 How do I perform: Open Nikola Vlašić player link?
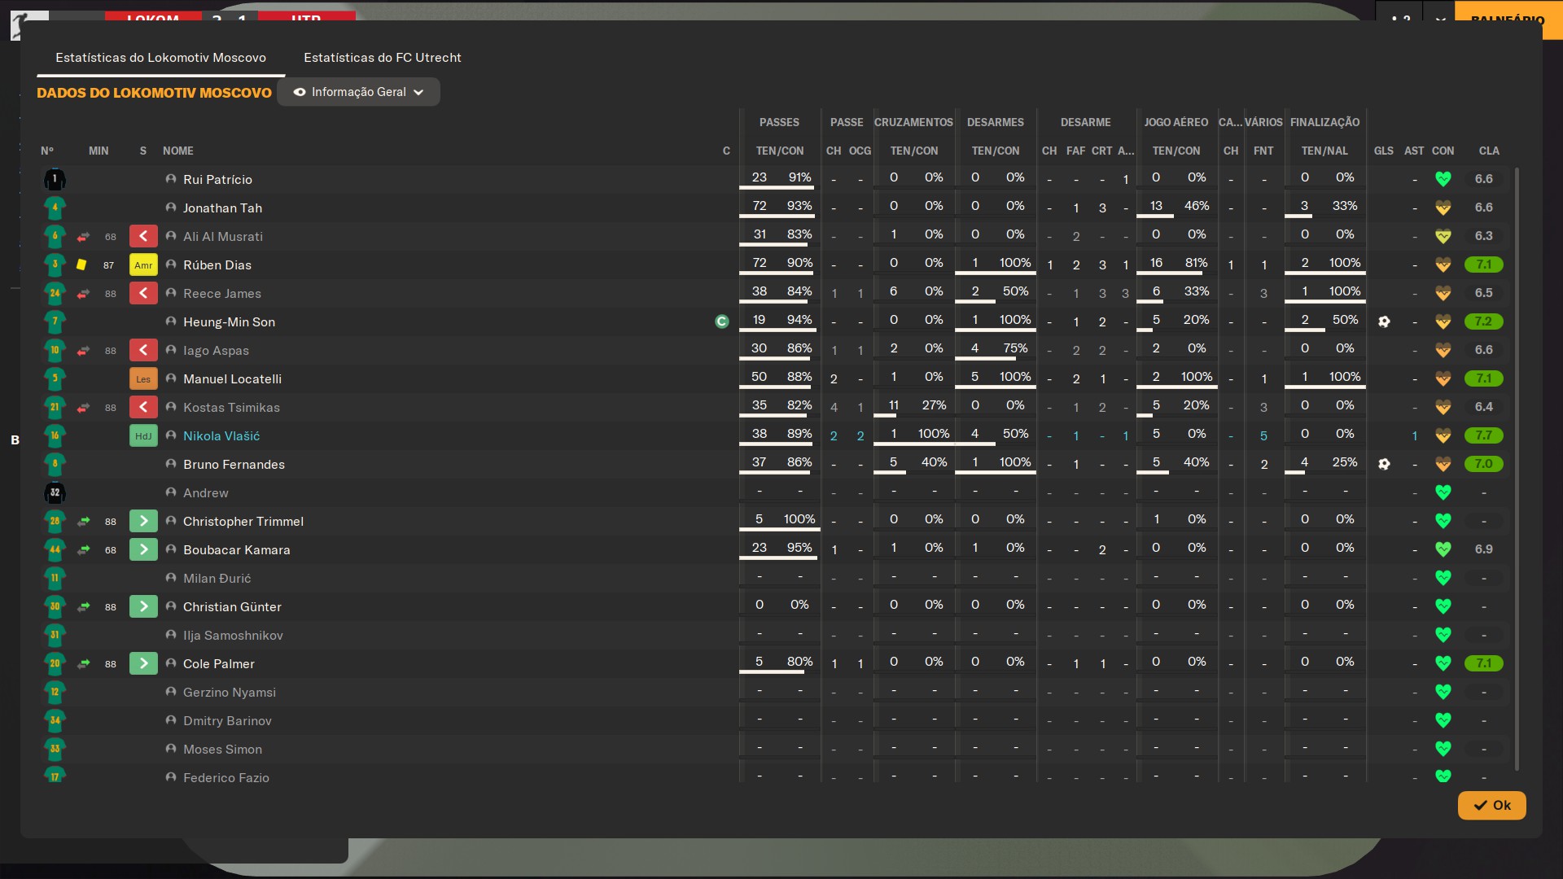[x=221, y=436]
